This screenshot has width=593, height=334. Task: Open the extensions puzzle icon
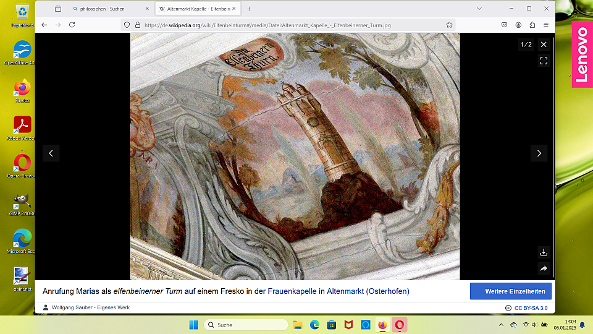pyautogui.click(x=532, y=25)
